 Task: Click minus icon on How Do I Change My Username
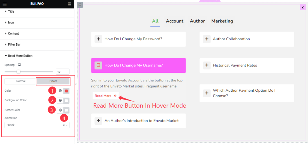pyautogui.click(x=98, y=66)
